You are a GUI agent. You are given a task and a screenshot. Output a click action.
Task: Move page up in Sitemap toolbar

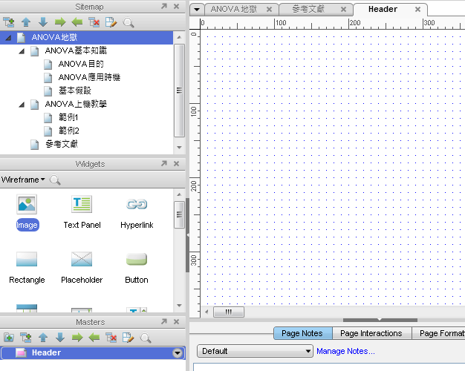click(x=26, y=22)
